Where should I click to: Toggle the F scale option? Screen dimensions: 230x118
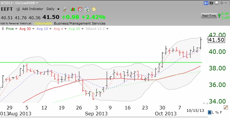click(221, 113)
